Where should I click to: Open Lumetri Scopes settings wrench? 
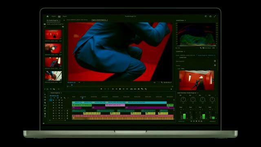[x=201, y=48]
